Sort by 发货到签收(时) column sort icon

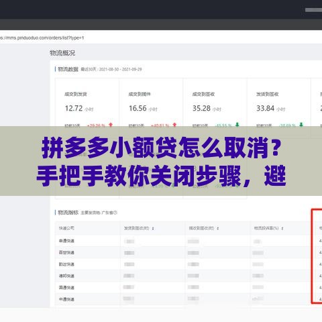point(153,228)
